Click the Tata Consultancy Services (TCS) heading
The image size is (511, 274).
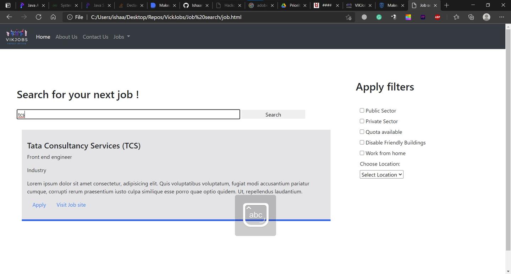(x=84, y=146)
